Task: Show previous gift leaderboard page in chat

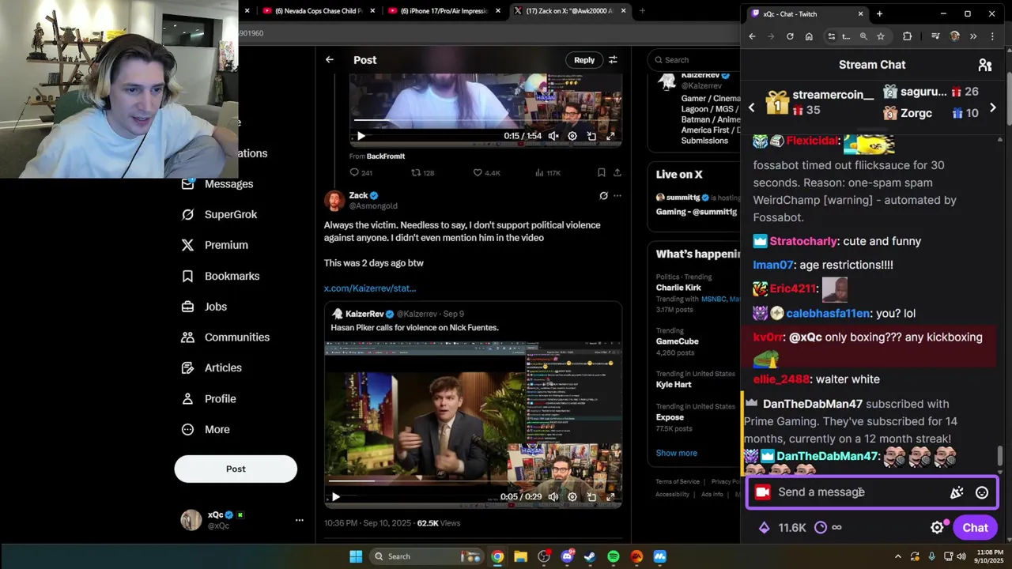Action: point(752,107)
